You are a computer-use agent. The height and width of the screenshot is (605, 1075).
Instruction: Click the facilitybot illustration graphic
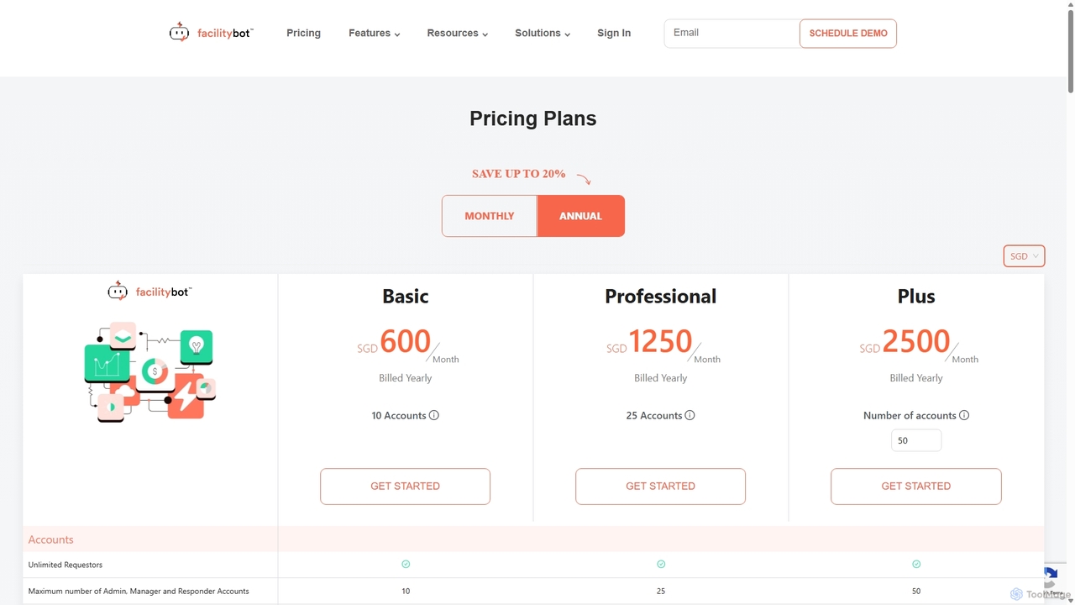(150, 371)
